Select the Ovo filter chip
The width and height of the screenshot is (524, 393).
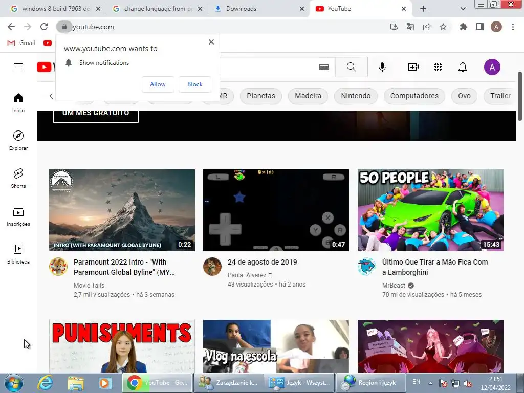(464, 96)
